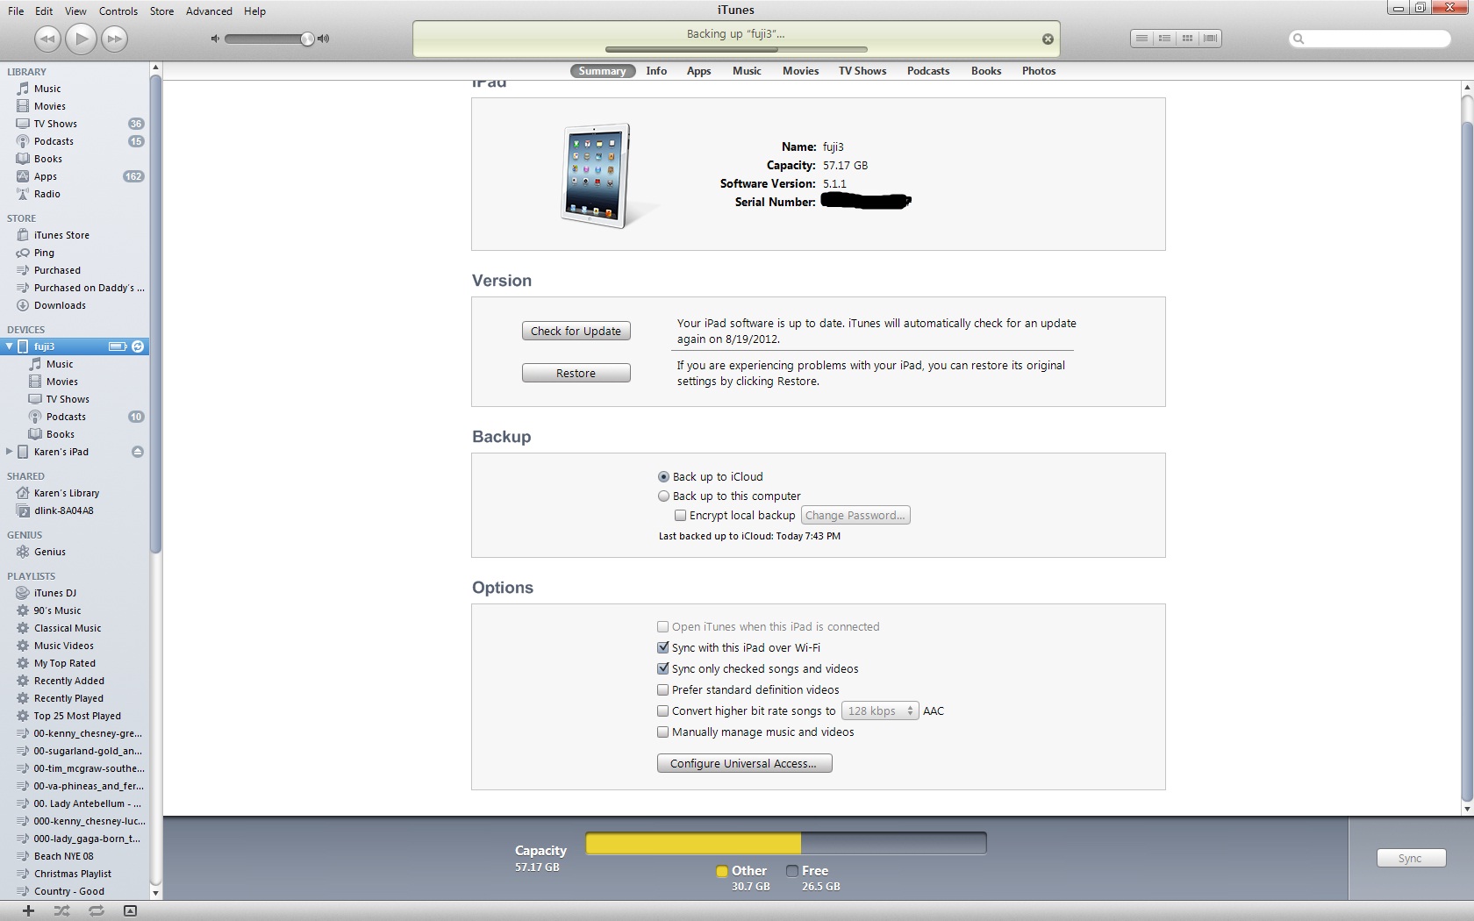Click the backup progress bar
The width and height of the screenshot is (1474, 921).
click(736, 49)
